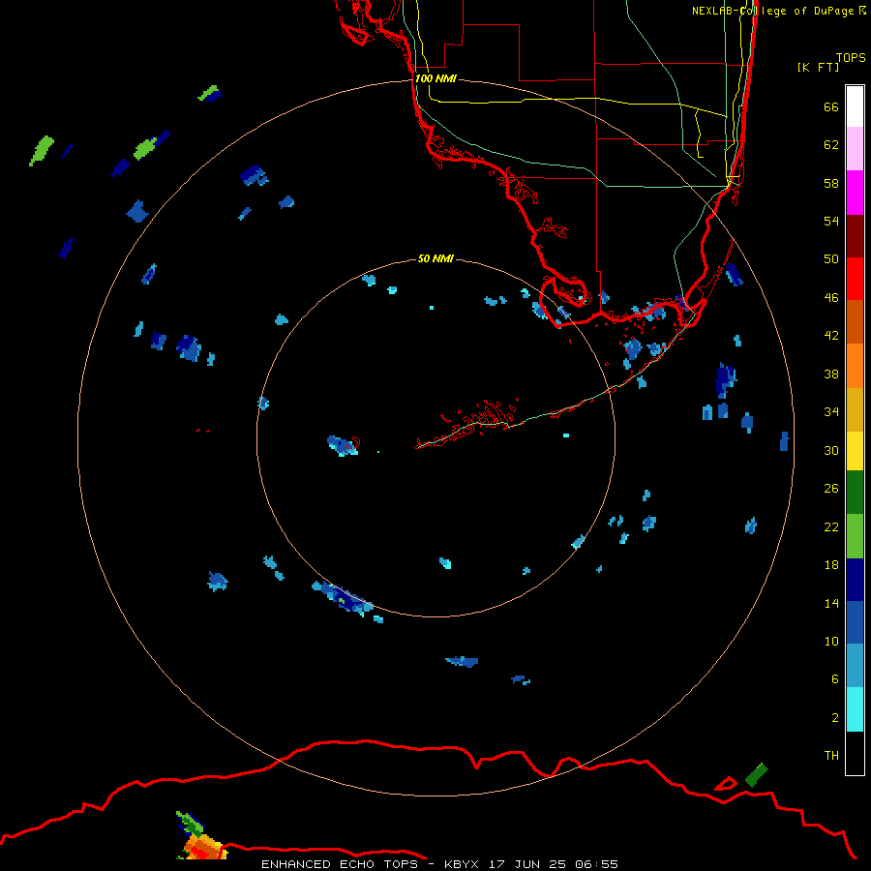Click the magenta legend swatch
Screen dimensions: 871x871
[855, 193]
